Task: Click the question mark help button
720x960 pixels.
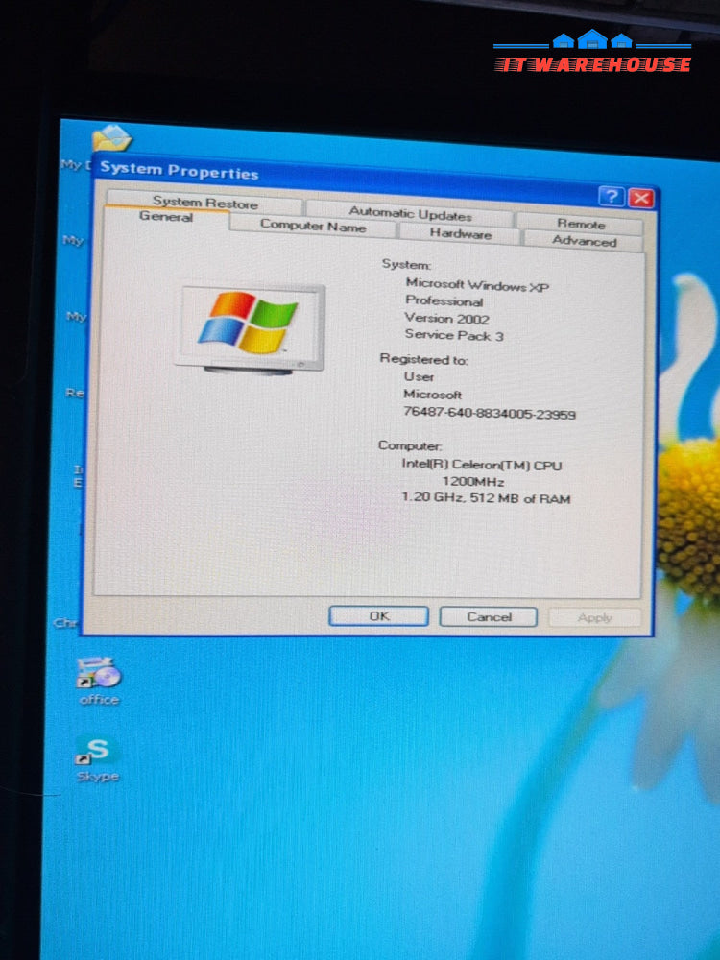Action: coord(611,197)
